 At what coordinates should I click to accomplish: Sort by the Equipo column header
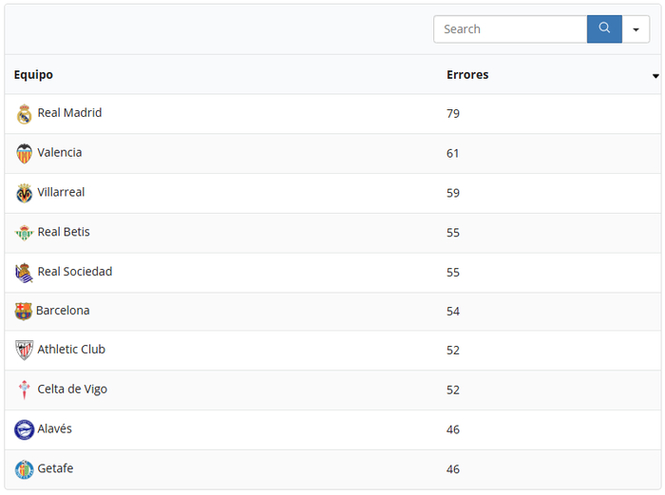tap(33, 74)
